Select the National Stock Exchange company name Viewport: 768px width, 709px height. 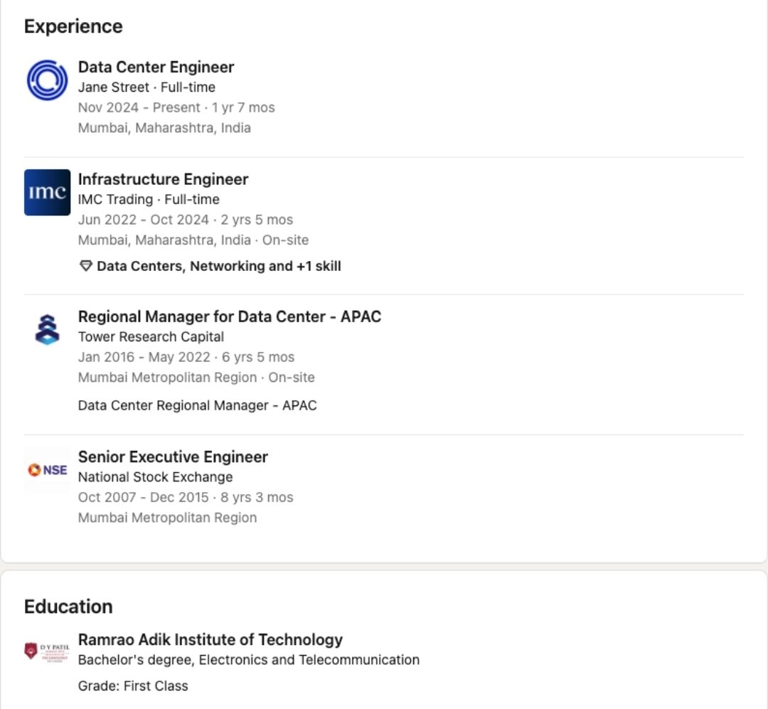[155, 477]
